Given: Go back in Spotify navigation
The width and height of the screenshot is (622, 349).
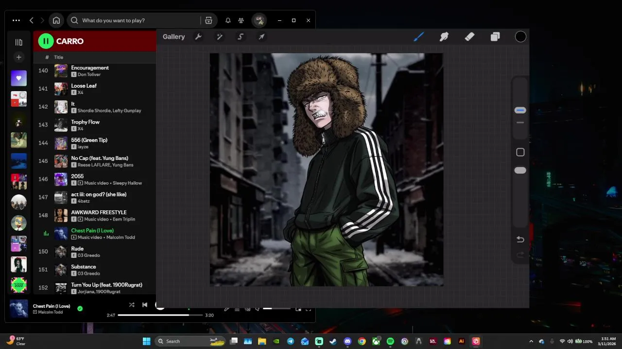Looking at the screenshot, I should pos(32,20).
